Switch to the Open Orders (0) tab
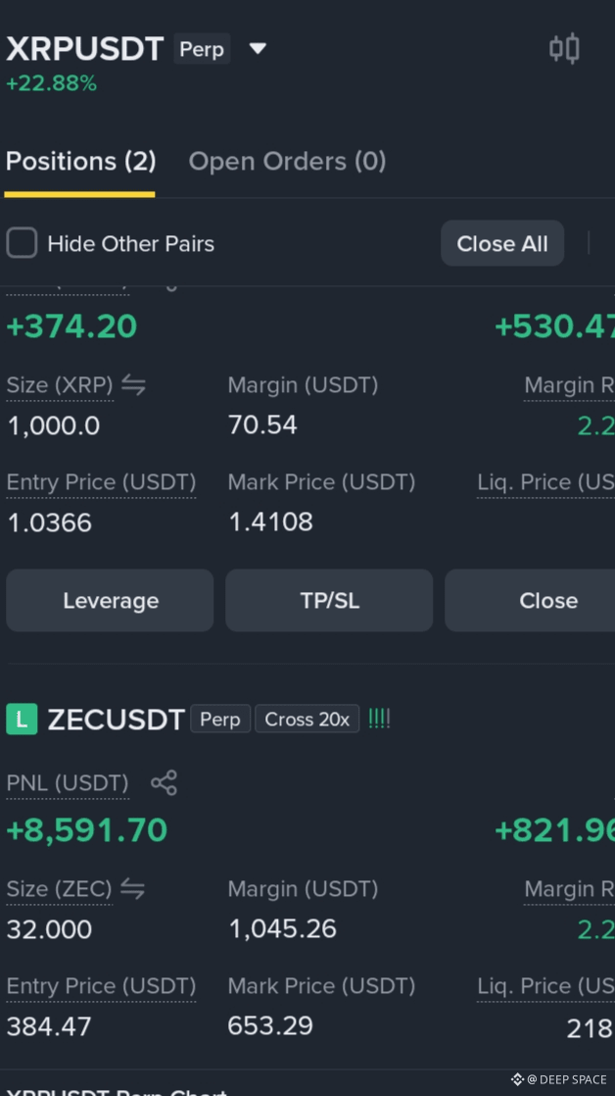Screen dimensions: 615x1096 pyautogui.click(x=287, y=162)
